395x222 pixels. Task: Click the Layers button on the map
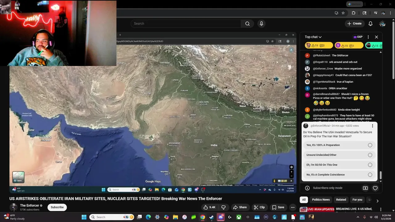18,177
